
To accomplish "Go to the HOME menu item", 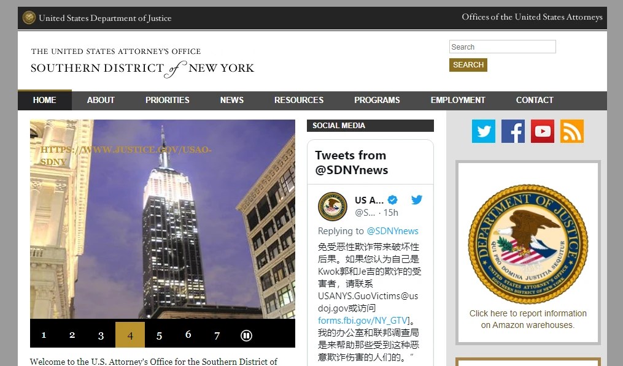I will pos(44,100).
